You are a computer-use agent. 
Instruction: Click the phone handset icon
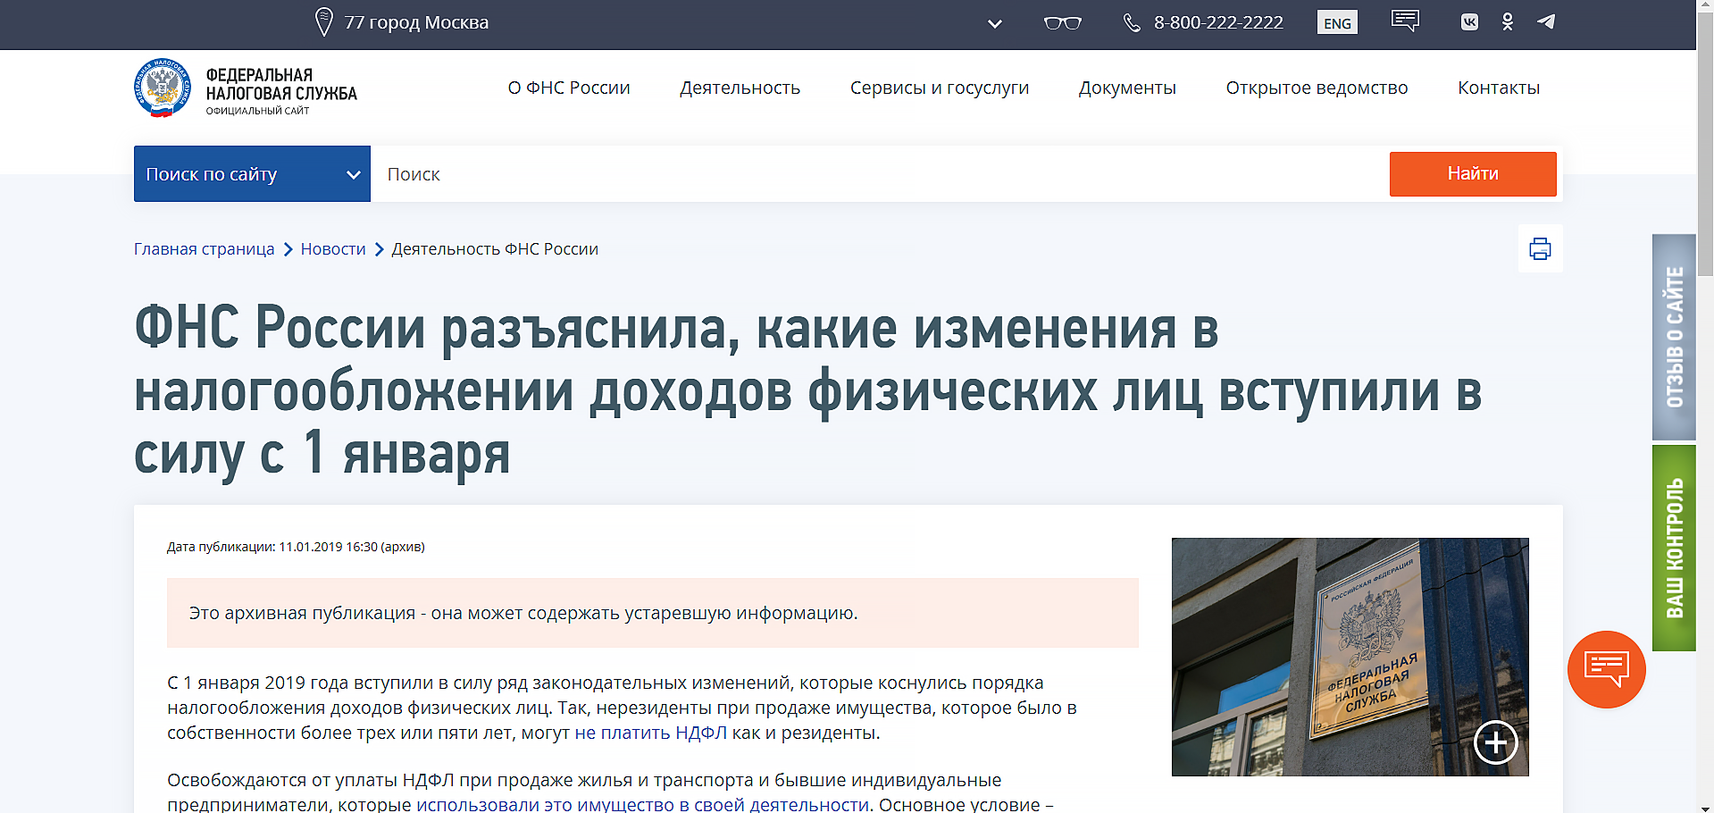[1132, 23]
